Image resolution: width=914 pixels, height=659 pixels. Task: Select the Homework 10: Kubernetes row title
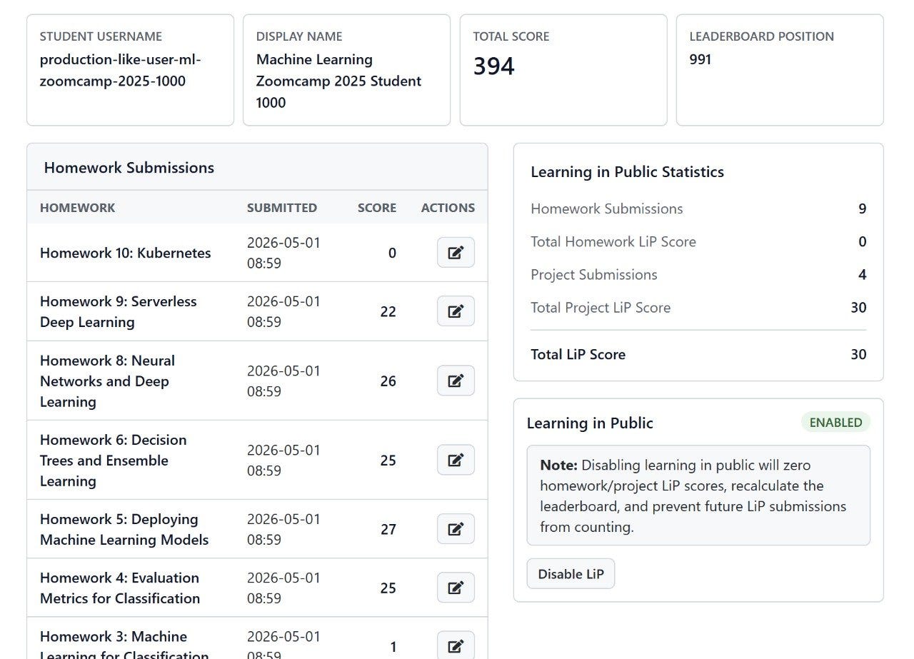[x=126, y=253]
